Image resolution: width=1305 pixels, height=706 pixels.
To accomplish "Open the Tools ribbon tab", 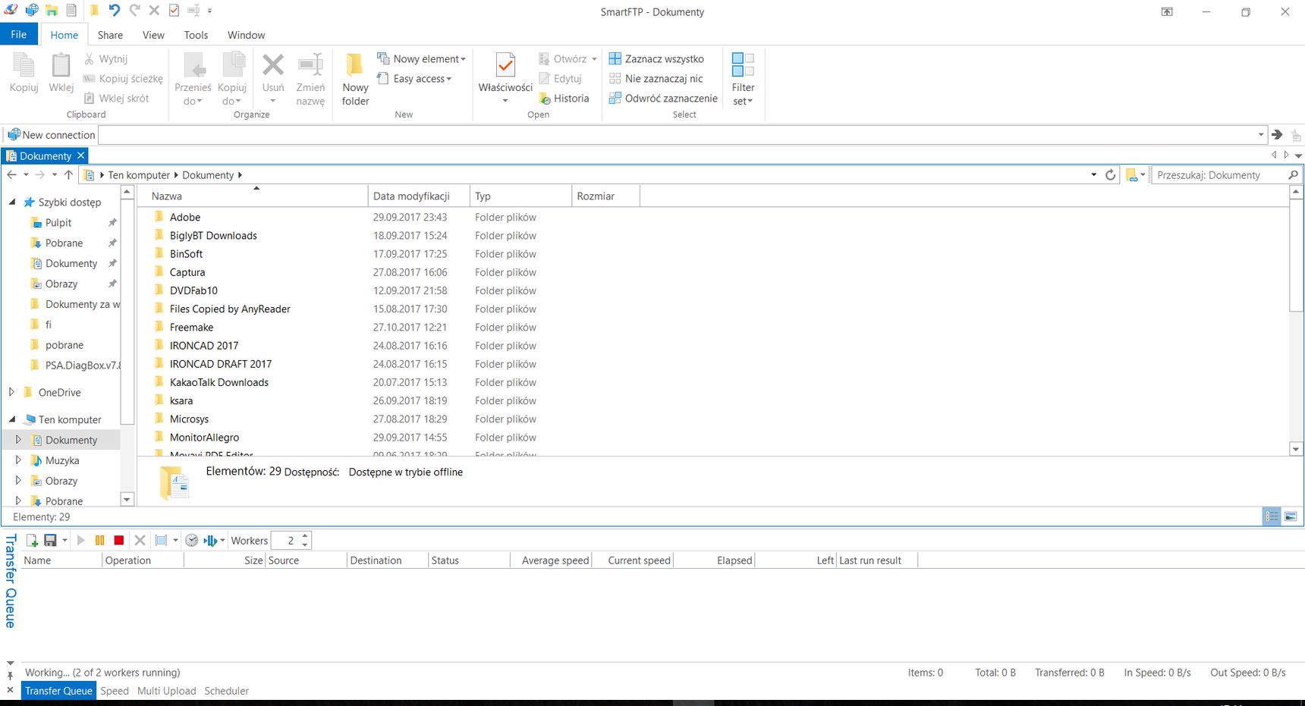I will [x=196, y=35].
